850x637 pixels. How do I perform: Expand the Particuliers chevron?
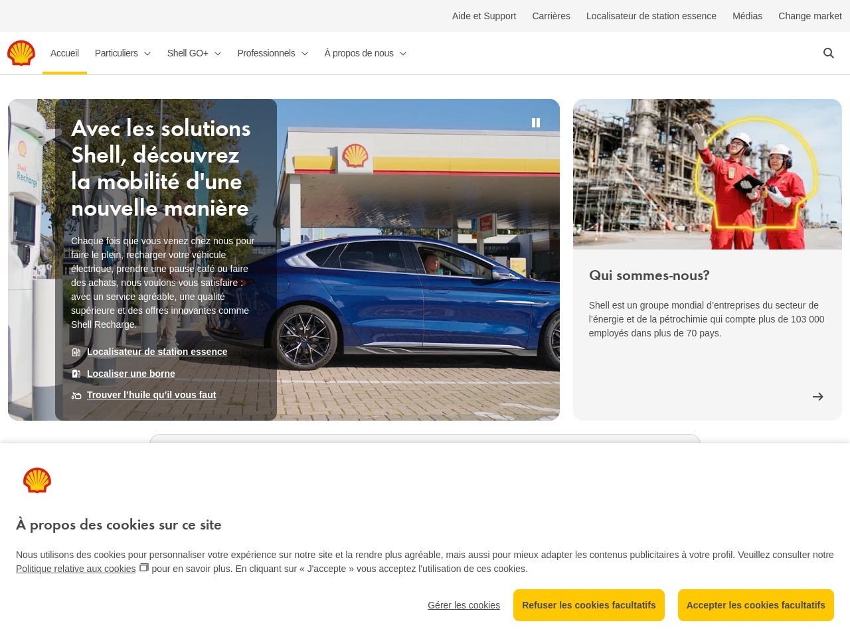pos(147,54)
